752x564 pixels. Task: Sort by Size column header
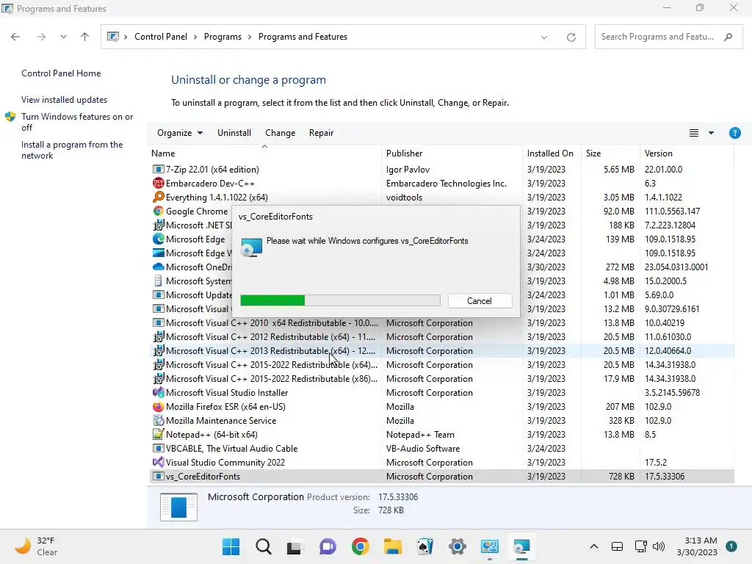[610, 153]
